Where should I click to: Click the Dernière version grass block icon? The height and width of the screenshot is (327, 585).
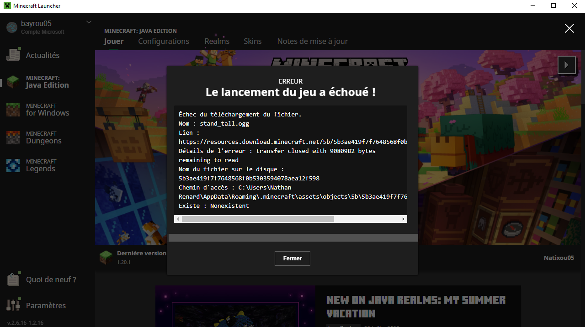[x=106, y=257]
